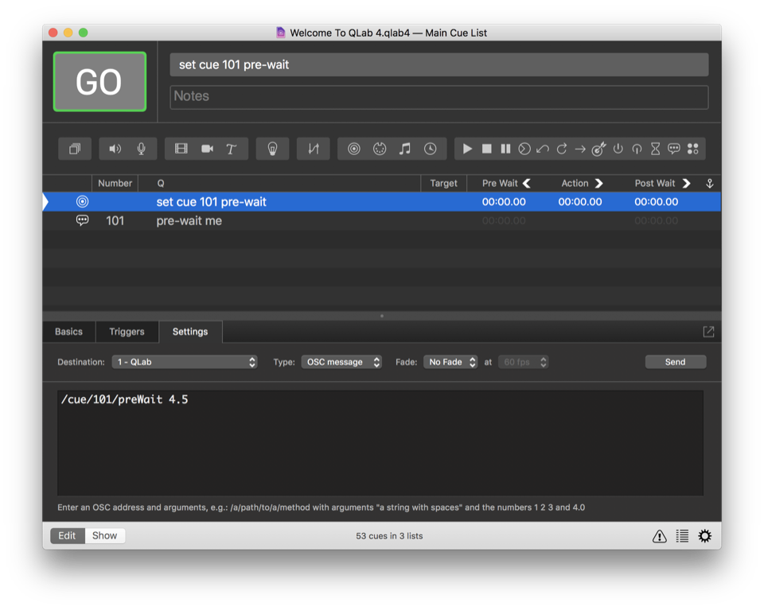Add a MIDI File cue (music note)
Image resolution: width=764 pixels, height=610 pixels.
[x=405, y=149]
